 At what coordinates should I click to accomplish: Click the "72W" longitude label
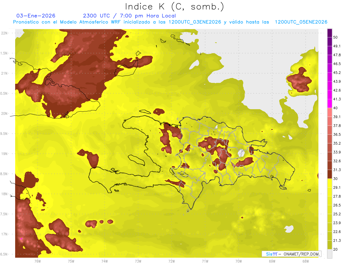point(171,261)
